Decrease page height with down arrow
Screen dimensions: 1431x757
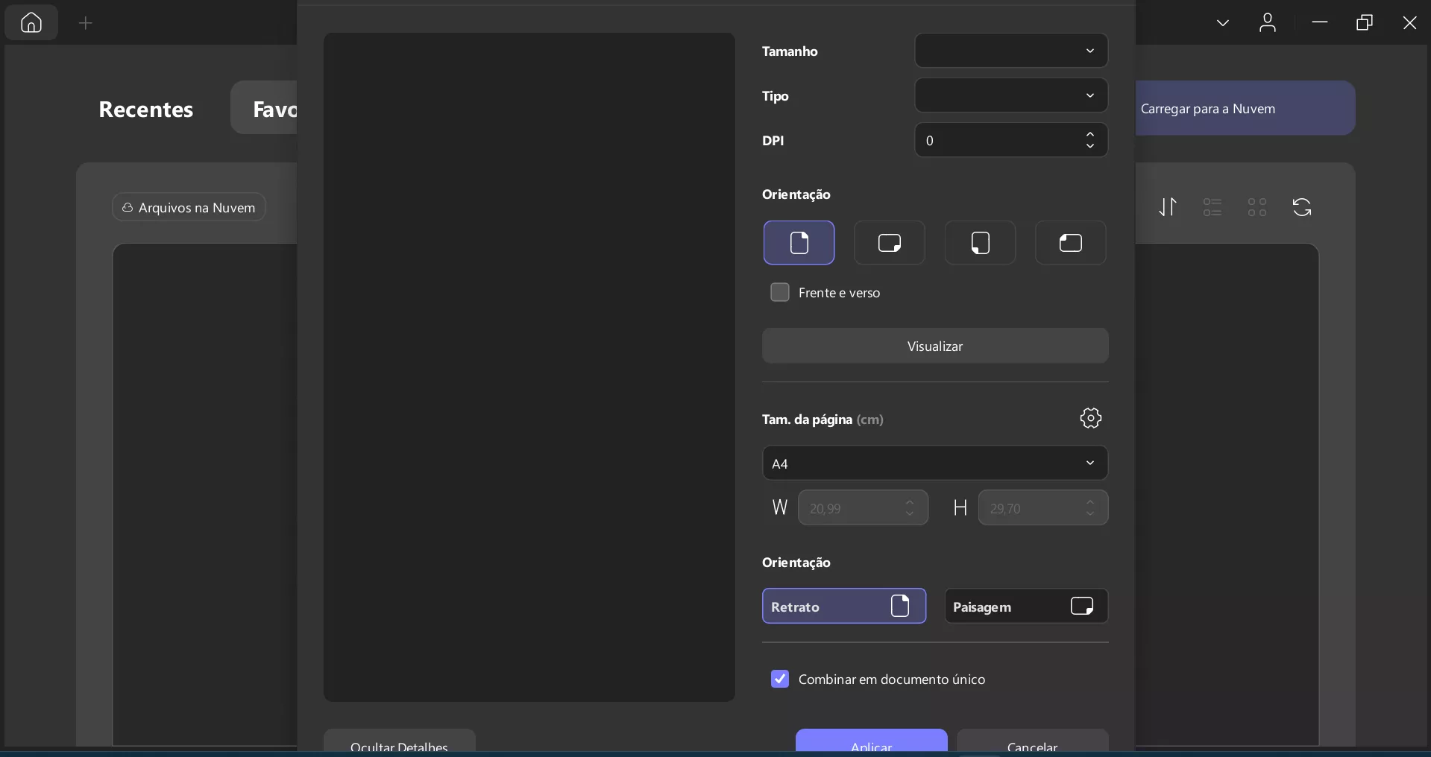pos(1090,513)
